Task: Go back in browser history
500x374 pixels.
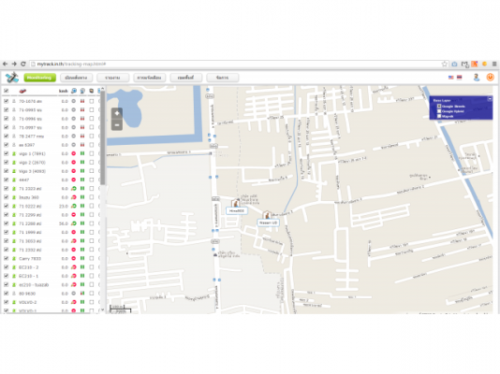Action: pos(5,64)
